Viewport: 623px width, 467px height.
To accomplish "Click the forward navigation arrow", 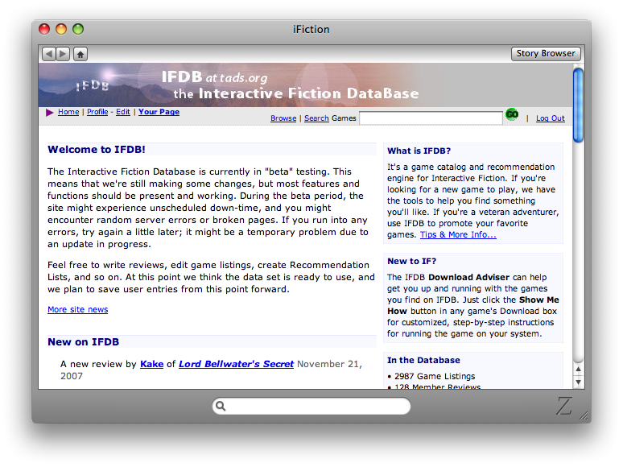I will tap(63, 54).
